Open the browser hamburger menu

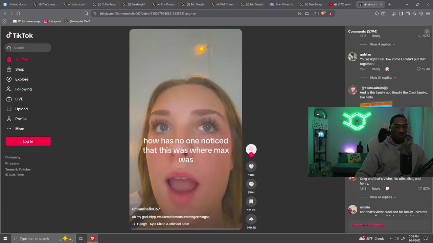pyautogui.click(x=428, y=13)
